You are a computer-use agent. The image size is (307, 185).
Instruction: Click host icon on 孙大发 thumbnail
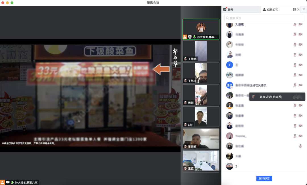(185, 37)
